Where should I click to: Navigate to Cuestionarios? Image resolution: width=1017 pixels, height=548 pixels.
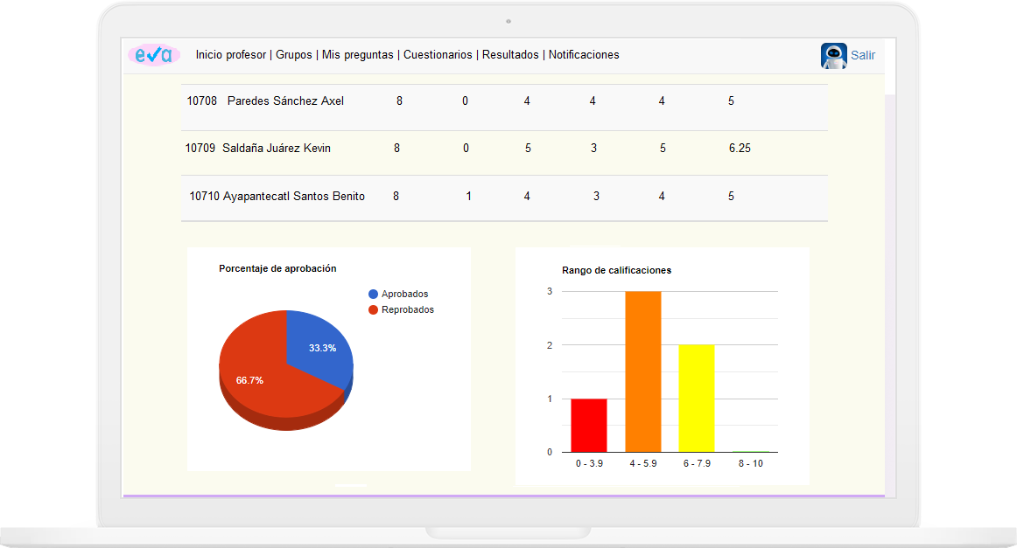(438, 55)
